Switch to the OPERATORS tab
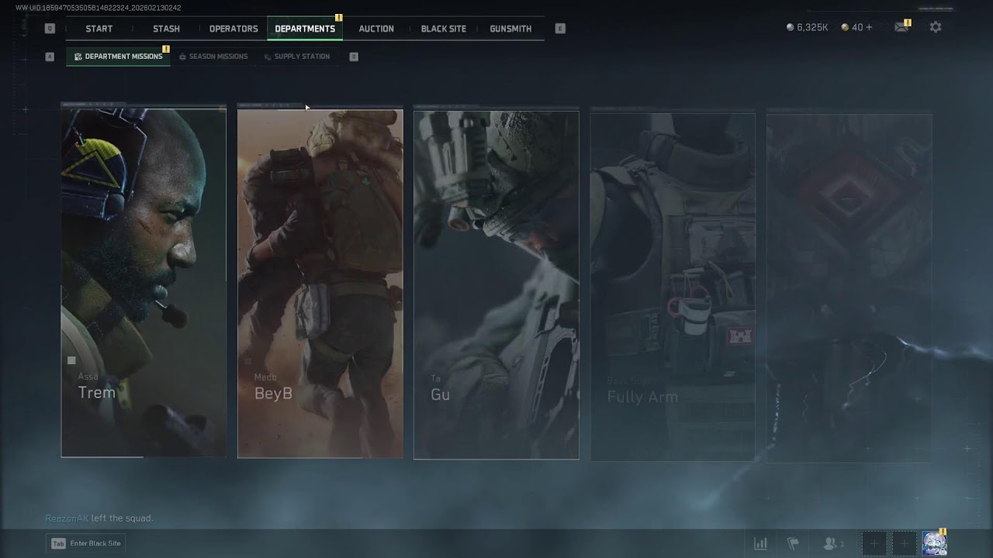This screenshot has width=993, height=558. coord(234,29)
